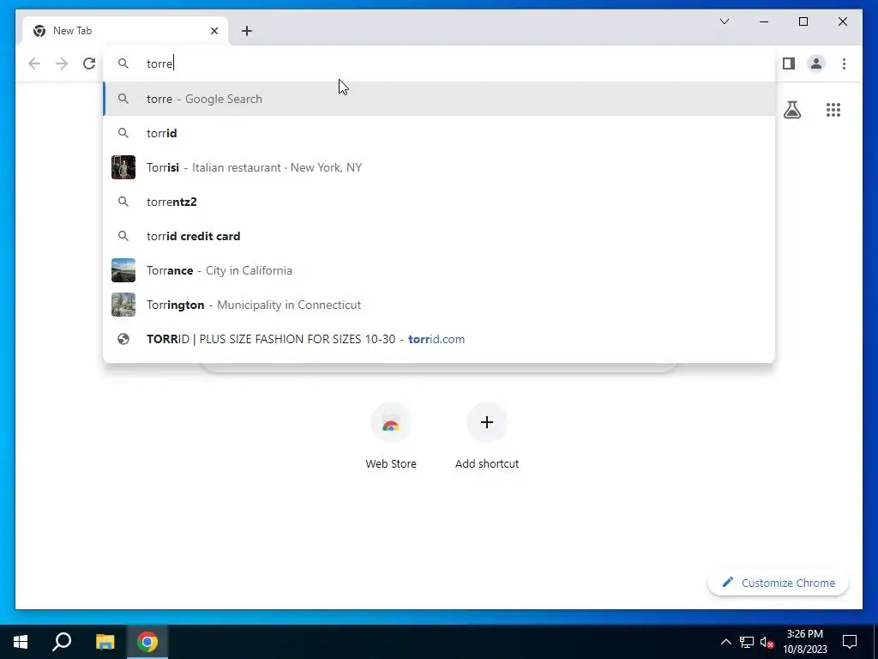This screenshot has height=659, width=878.
Task: Open the Windows Start menu
Action: [21, 642]
